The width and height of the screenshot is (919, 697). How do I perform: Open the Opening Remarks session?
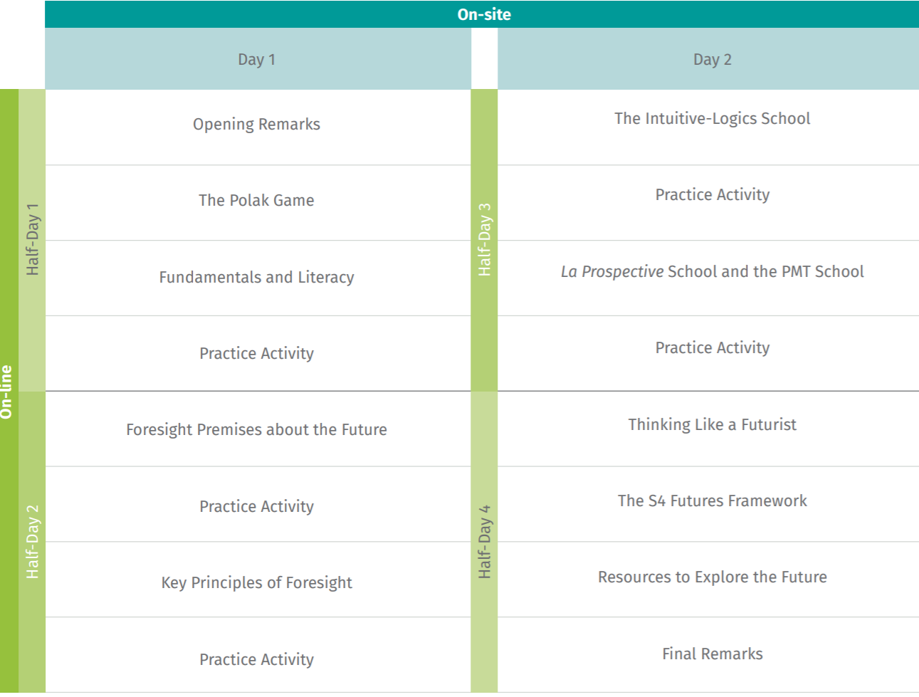point(258,125)
